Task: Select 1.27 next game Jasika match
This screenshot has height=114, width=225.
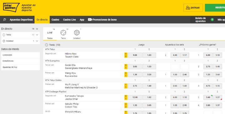Action: 218,97
